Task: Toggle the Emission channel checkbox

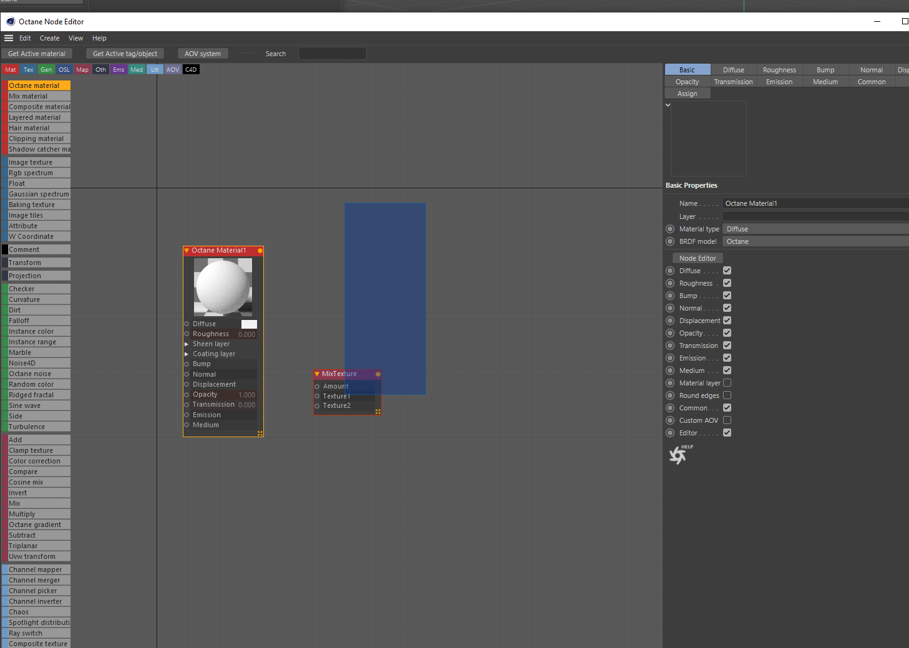Action: coord(727,358)
